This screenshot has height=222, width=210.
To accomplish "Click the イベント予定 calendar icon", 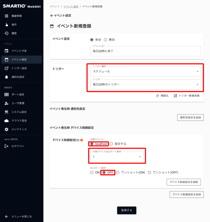I will coord(7,51).
